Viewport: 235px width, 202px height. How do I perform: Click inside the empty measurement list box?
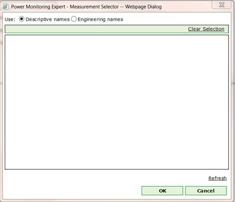[x=117, y=102]
